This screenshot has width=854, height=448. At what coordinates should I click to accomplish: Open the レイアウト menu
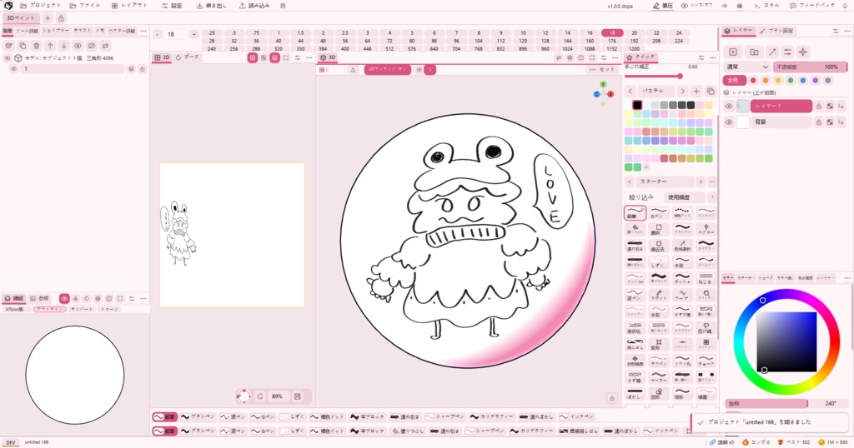(129, 6)
